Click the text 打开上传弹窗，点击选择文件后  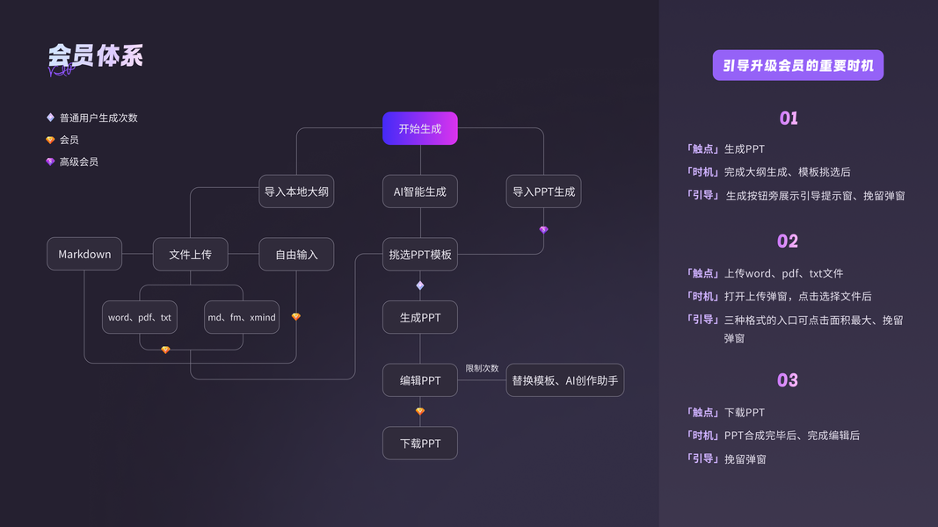798,296
